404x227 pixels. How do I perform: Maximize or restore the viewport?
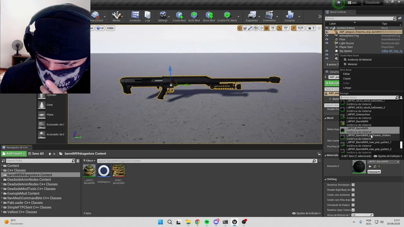319,28
